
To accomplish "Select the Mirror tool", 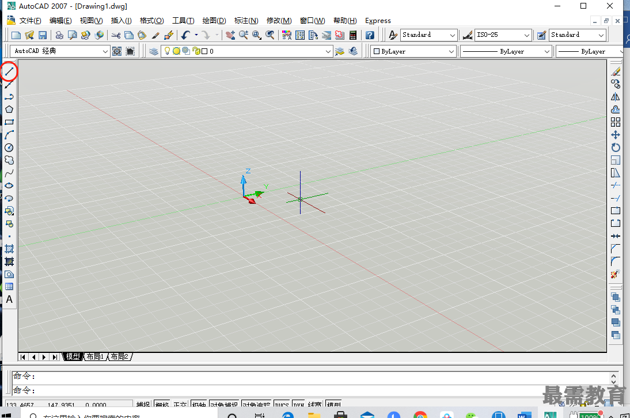I will [616, 97].
